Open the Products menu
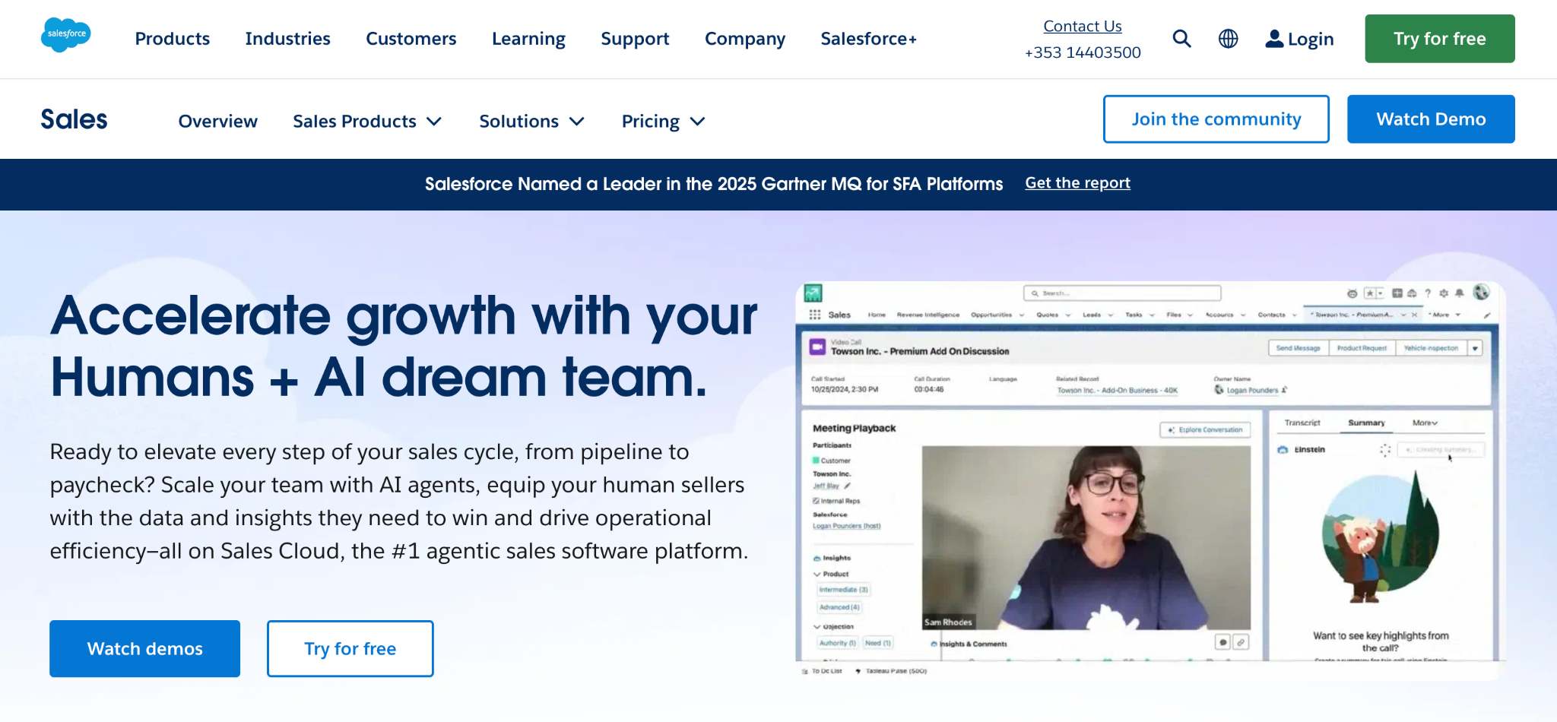The height and width of the screenshot is (722, 1557). pyautogui.click(x=173, y=39)
